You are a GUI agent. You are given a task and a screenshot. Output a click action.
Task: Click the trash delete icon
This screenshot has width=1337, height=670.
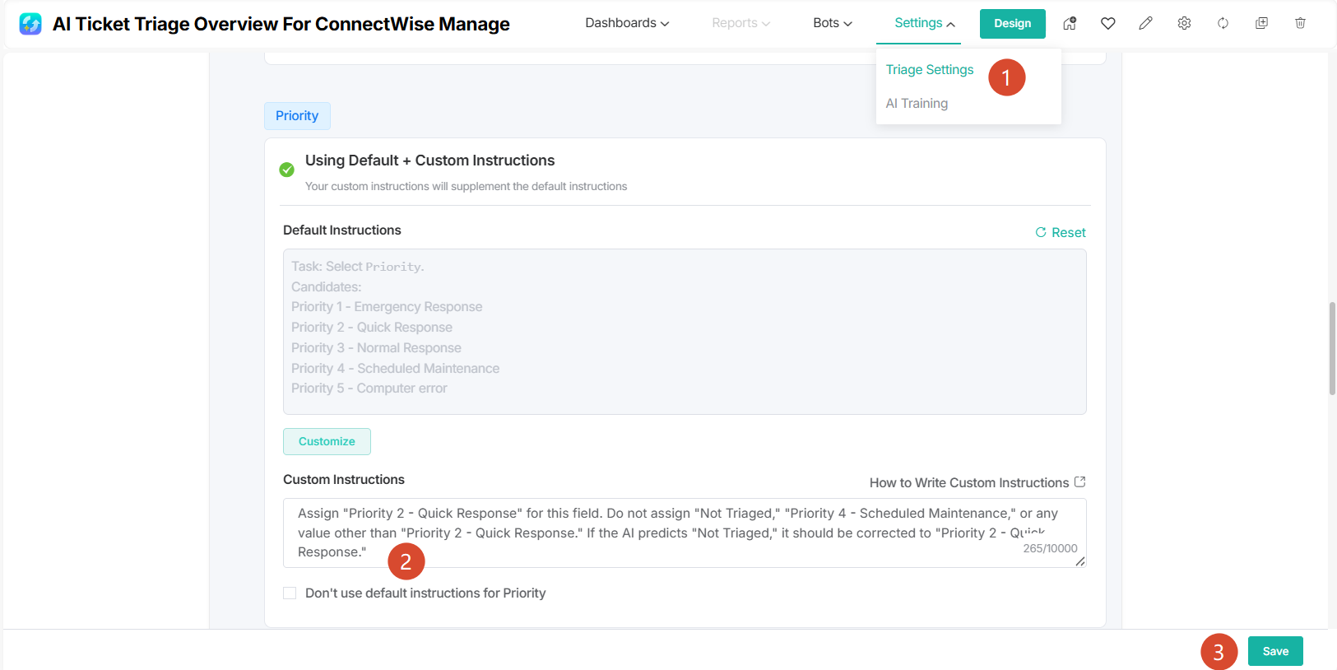pos(1300,23)
